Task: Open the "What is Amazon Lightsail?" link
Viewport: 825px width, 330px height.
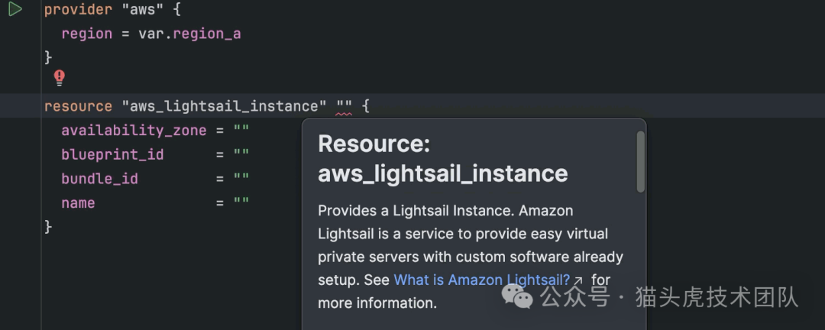Action: click(x=482, y=280)
